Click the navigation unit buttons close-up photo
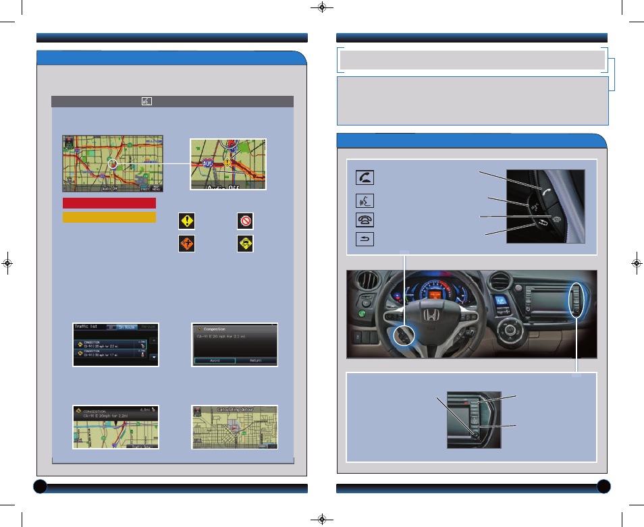644x527 pixels. 474,420
